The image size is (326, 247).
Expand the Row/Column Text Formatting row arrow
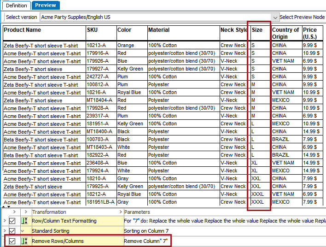point(4,221)
